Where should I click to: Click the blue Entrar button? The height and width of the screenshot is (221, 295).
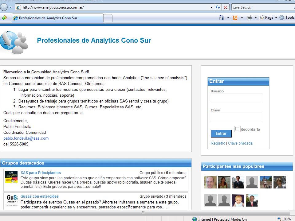tap(221, 134)
